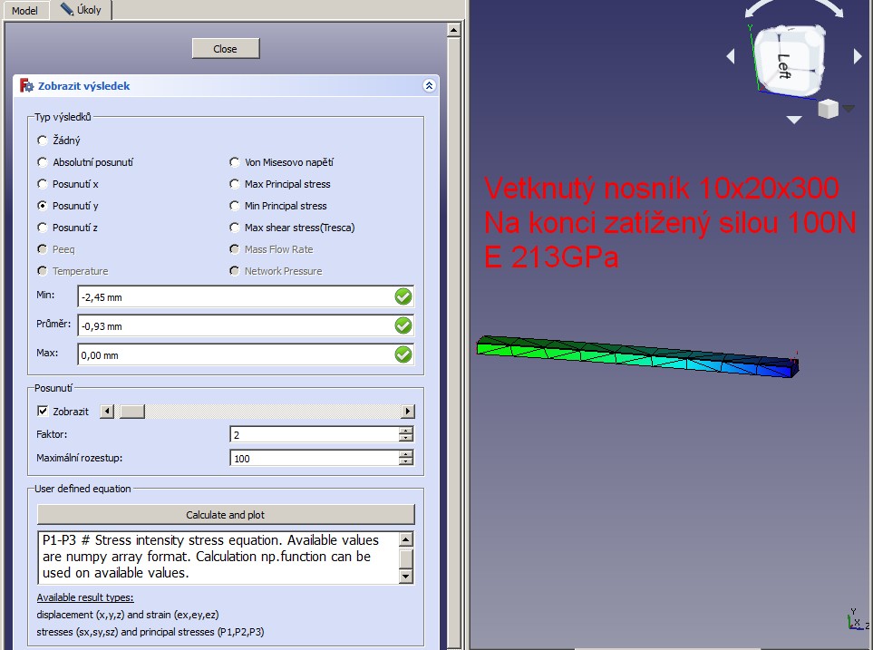Screen dimensions: 873x650
Task: Click green checkmark beside Min field
Action: point(403,296)
